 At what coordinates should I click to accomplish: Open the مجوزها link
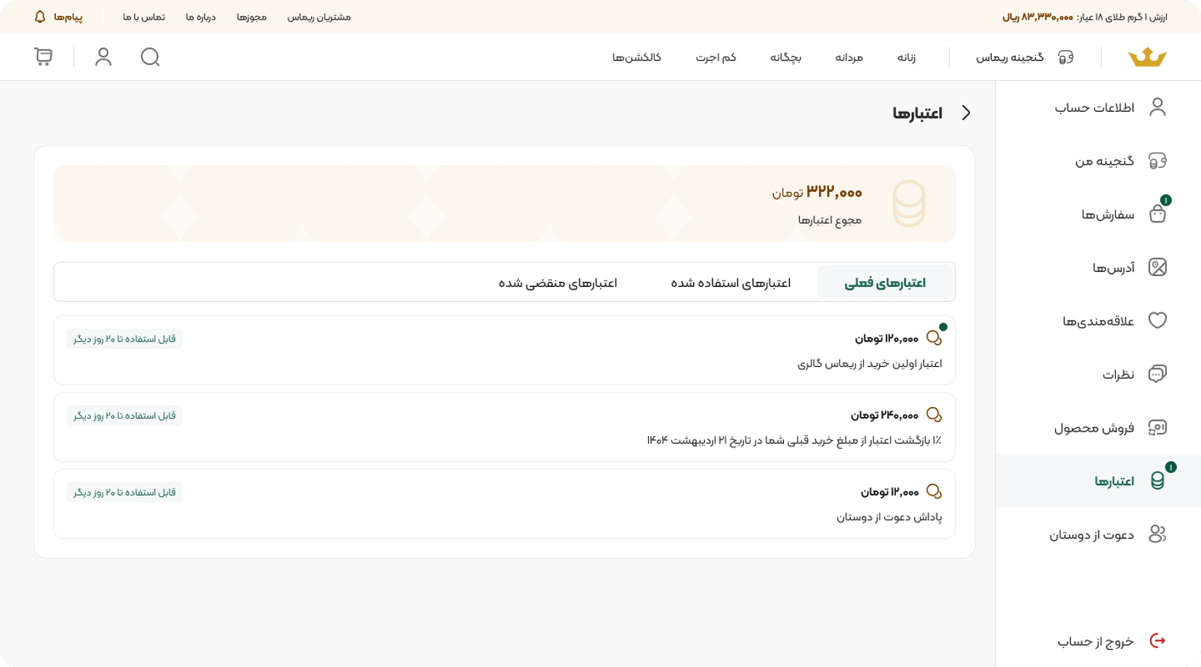[x=251, y=17]
